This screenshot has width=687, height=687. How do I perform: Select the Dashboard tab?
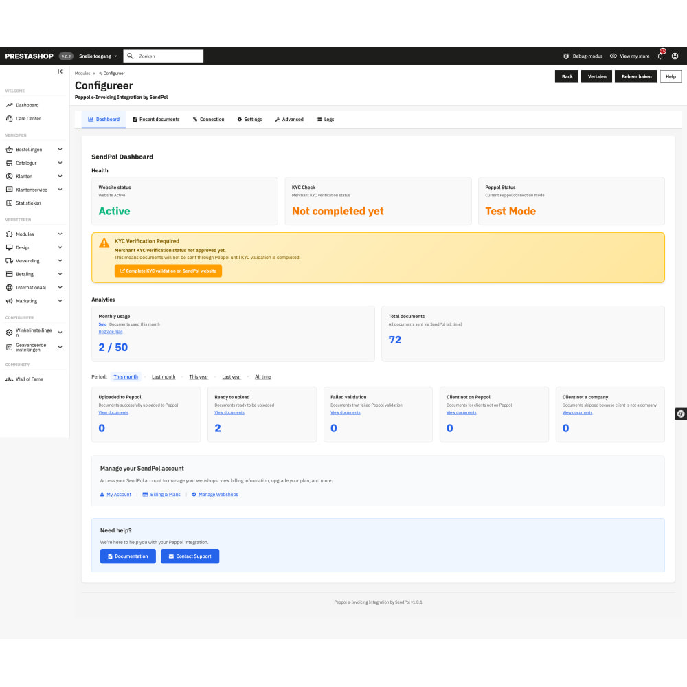(x=104, y=119)
